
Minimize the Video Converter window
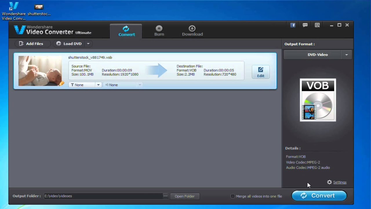(331, 25)
